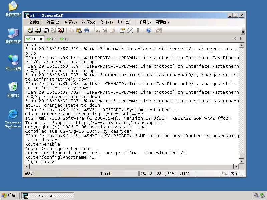Click the Connect toolbar icon
267x200 pixels.
(30, 30)
